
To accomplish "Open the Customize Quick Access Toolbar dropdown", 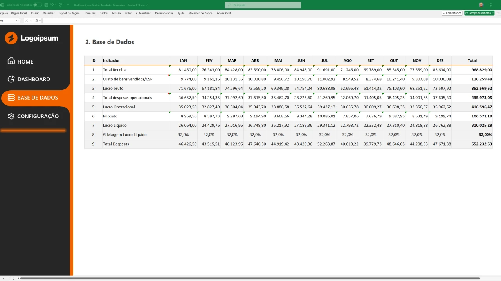I will click(68, 5).
